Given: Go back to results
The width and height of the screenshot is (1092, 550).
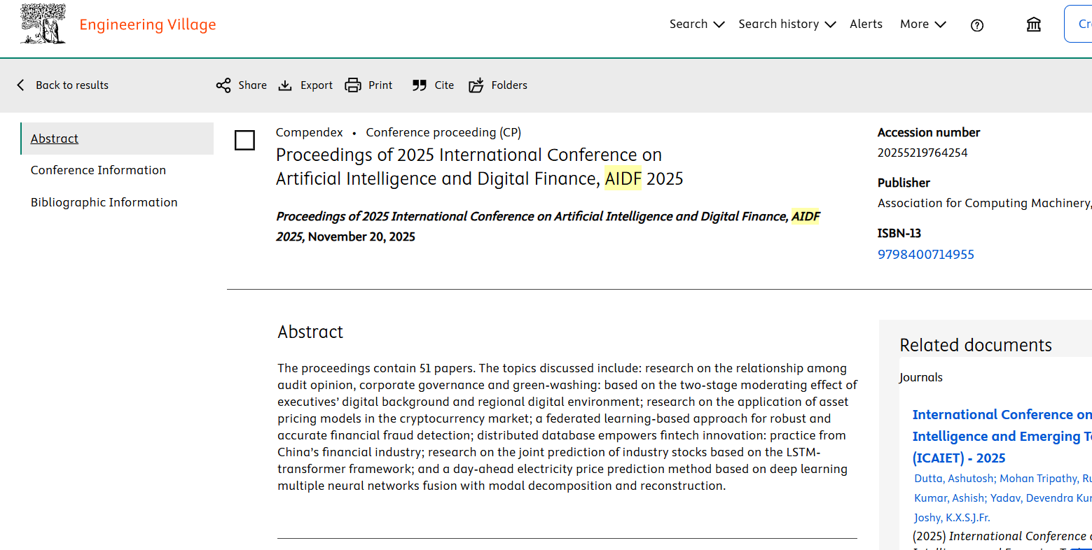Looking at the screenshot, I should tap(63, 85).
